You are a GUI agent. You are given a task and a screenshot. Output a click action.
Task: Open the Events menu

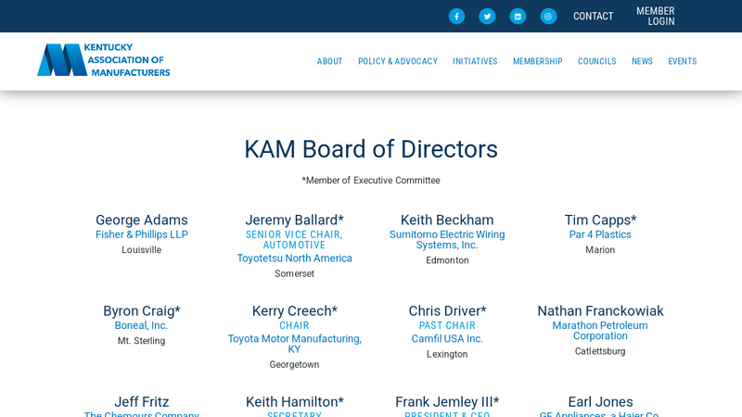pyautogui.click(x=683, y=61)
